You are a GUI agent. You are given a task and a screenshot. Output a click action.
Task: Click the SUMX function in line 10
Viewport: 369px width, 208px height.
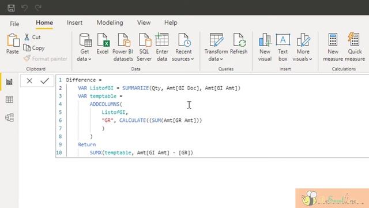click(x=96, y=153)
